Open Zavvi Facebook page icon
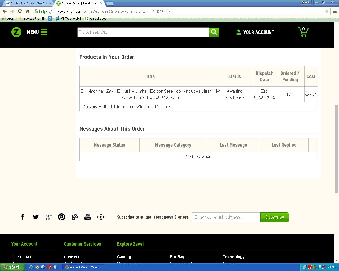The height and width of the screenshot is (271, 339). tap(23, 217)
